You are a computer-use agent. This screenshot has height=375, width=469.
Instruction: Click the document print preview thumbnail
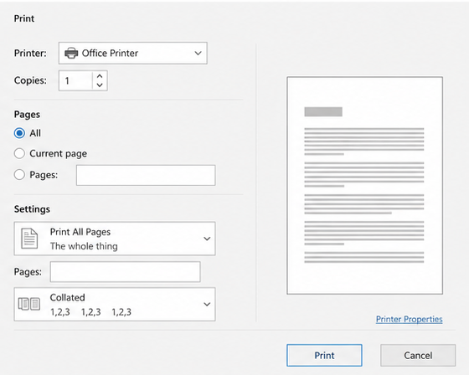pyautogui.click(x=364, y=185)
